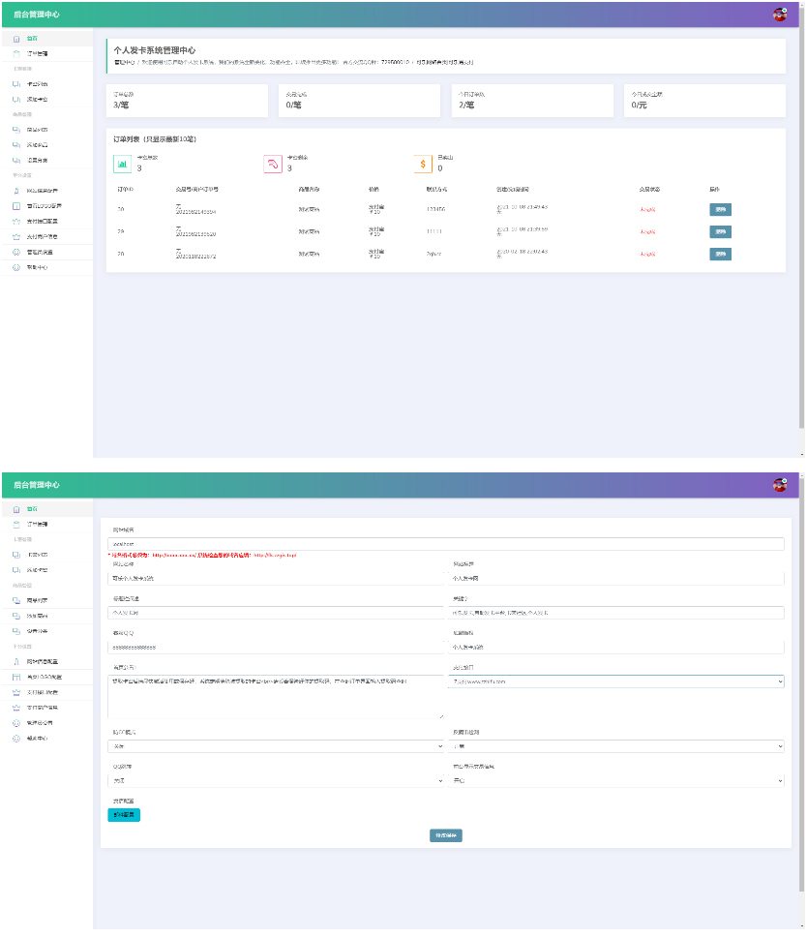Image resolution: width=807 pixels, height=938 pixels.
Task: Click the save button below the settings form
Action: 446,835
